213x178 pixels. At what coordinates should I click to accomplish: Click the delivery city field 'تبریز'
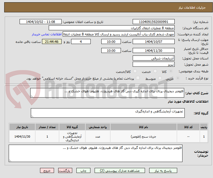point(153,64)
